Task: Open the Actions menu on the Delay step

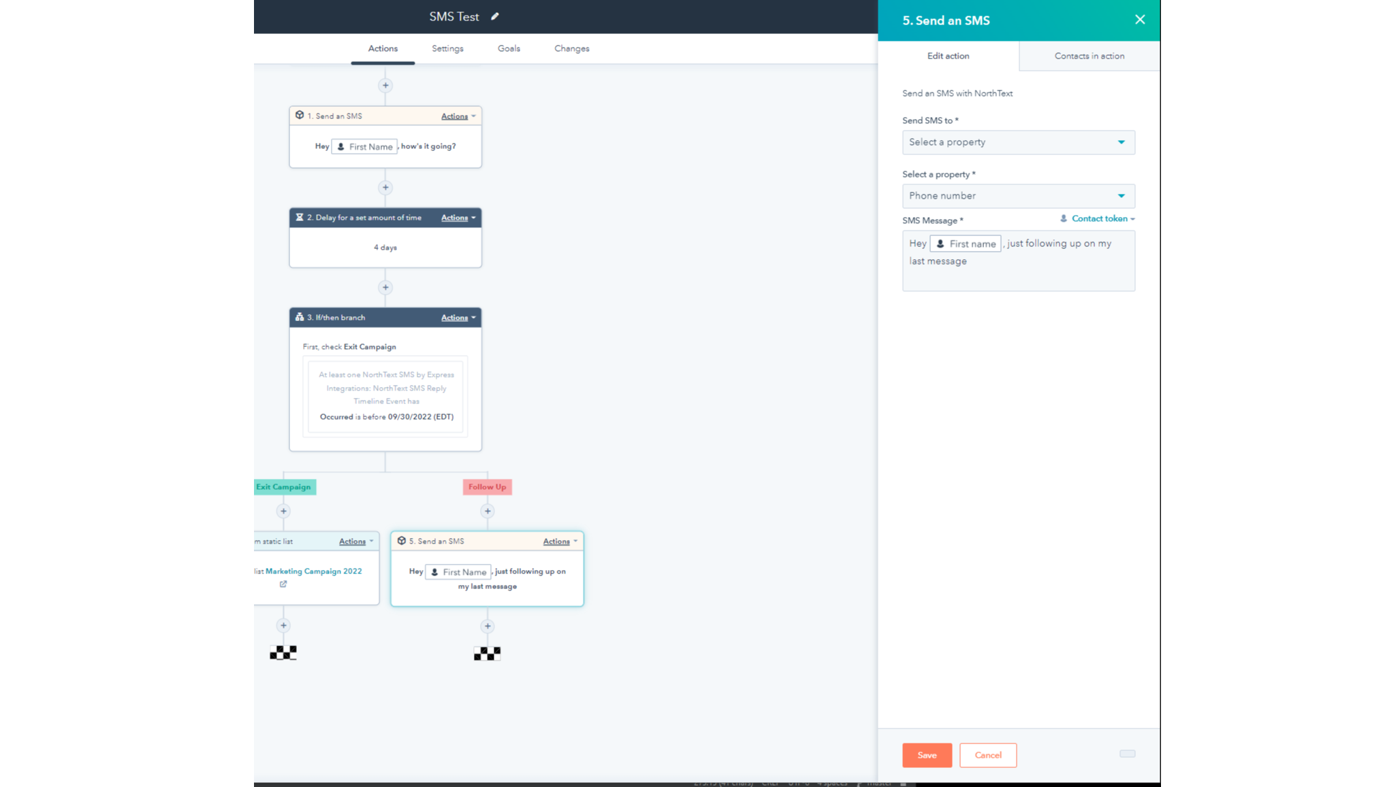Action: tap(456, 218)
